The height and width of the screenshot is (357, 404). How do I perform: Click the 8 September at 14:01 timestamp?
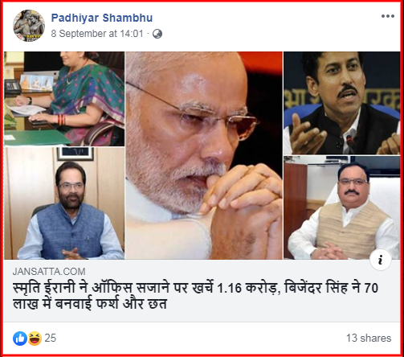[97, 34]
